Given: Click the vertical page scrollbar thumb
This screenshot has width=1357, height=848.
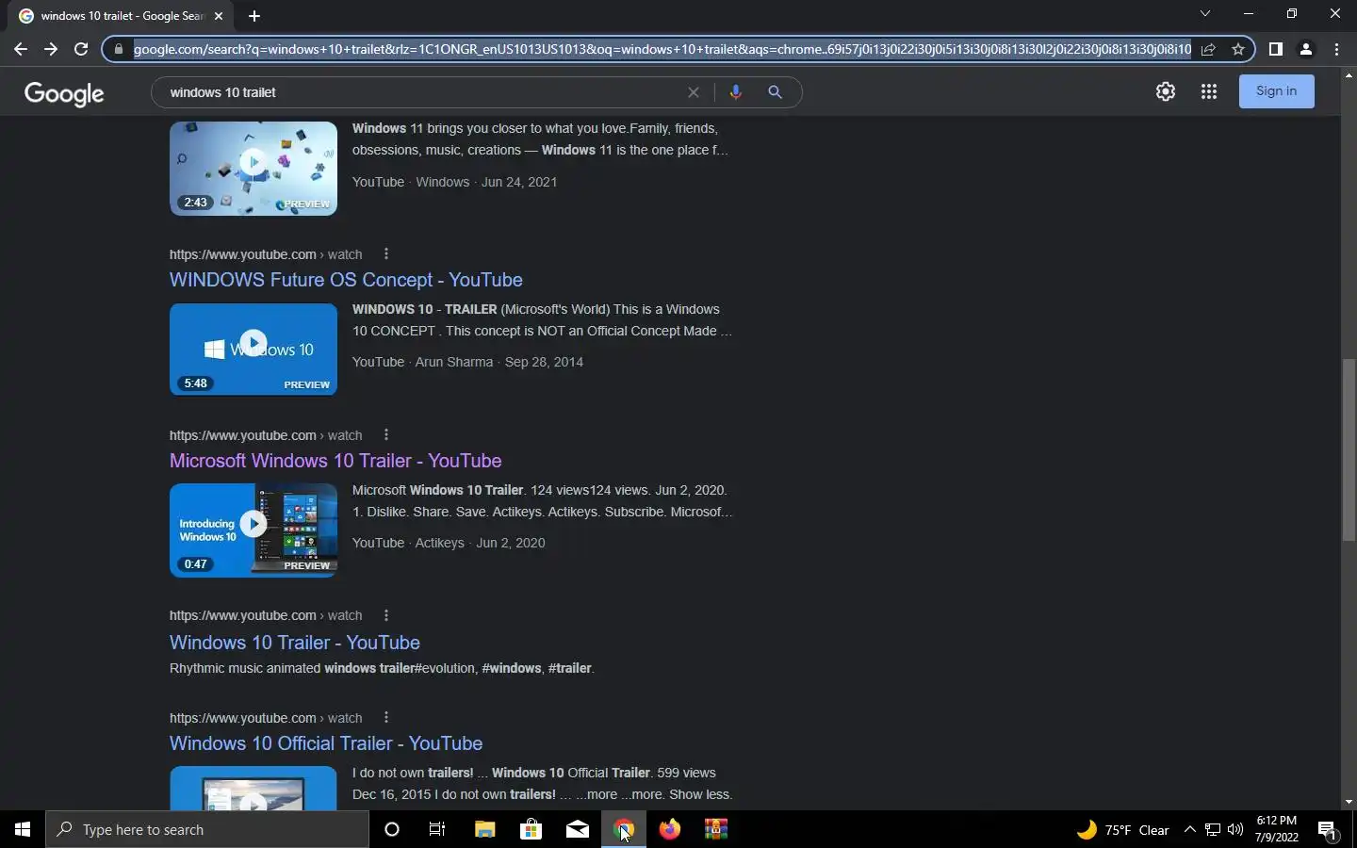Looking at the screenshot, I should point(1349,450).
